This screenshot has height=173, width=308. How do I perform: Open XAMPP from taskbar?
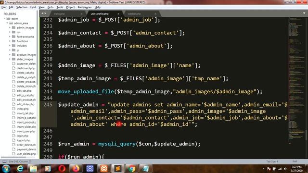click(104, 169)
